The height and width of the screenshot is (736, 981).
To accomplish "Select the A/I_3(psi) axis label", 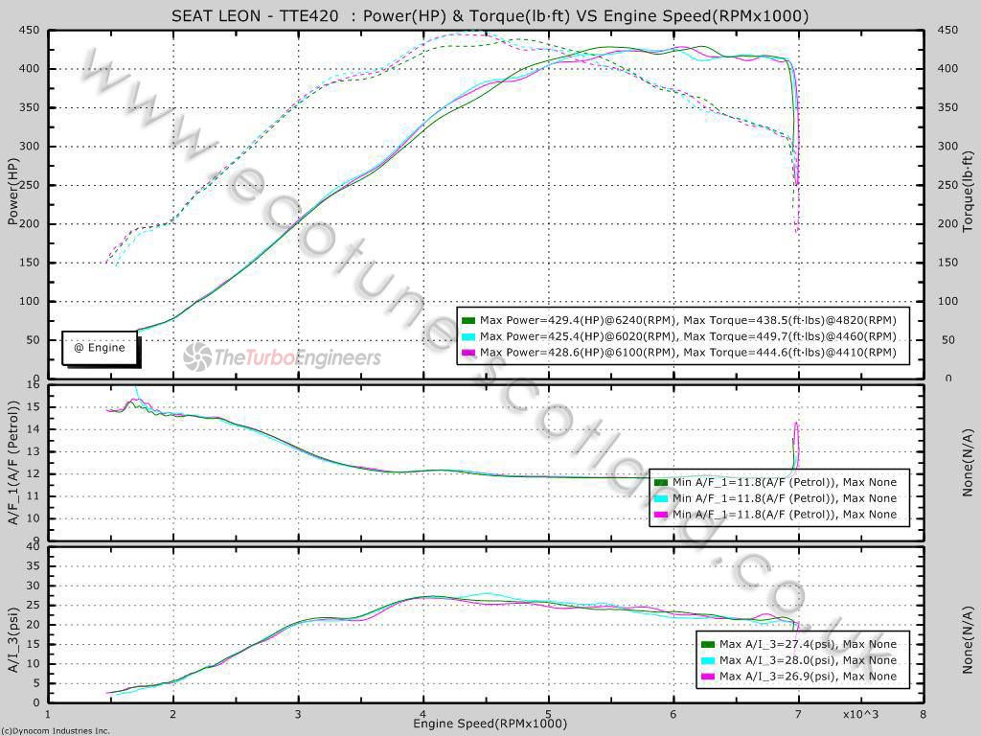I will point(13,640).
